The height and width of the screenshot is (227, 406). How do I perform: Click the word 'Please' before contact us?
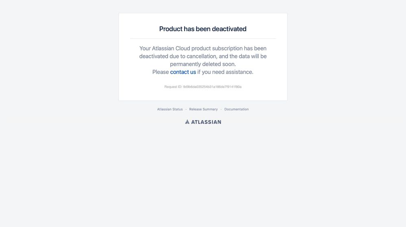tap(161, 72)
